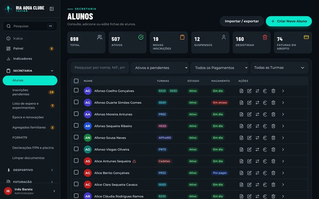Edit Afonso Sequeira Ribeiro record icon
This screenshot has height=199, width=319.
click(249, 126)
